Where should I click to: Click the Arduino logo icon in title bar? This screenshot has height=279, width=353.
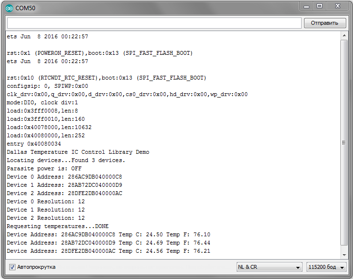click(x=9, y=8)
